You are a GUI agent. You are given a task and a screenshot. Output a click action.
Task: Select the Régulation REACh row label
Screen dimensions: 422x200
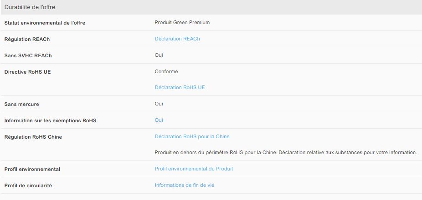27,40
